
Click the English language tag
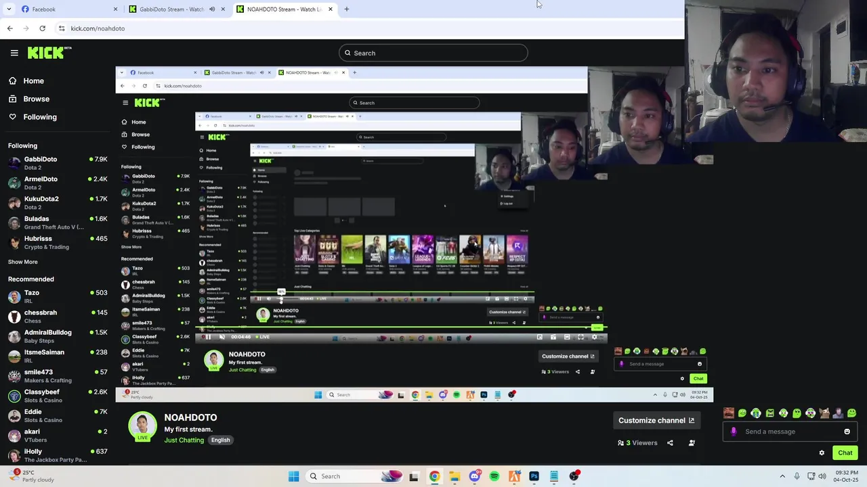point(220,440)
